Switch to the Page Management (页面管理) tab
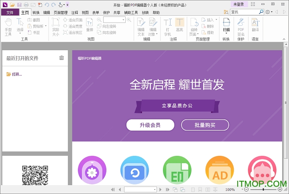Image resolution: width=289 pixels, height=194 pixels. pos(61,12)
